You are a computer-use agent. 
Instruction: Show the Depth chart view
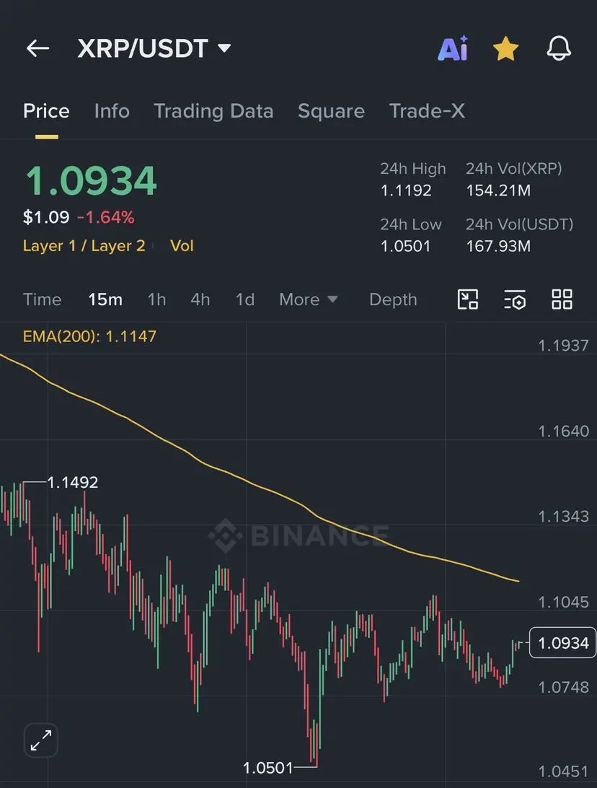coord(393,299)
